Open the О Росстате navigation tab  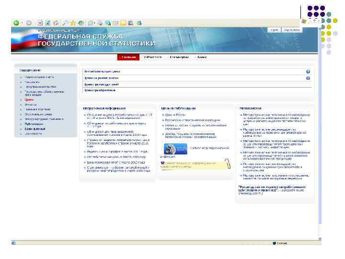[x=153, y=57]
